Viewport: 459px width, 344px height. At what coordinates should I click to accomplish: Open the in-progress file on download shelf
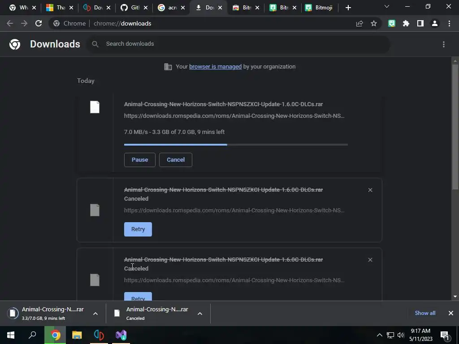pos(53,313)
